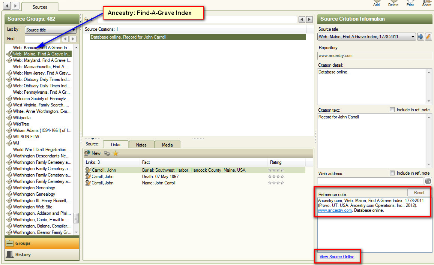The height and width of the screenshot is (265, 434).
Task: Click the Reset button for Reference note
Action: (x=419, y=193)
